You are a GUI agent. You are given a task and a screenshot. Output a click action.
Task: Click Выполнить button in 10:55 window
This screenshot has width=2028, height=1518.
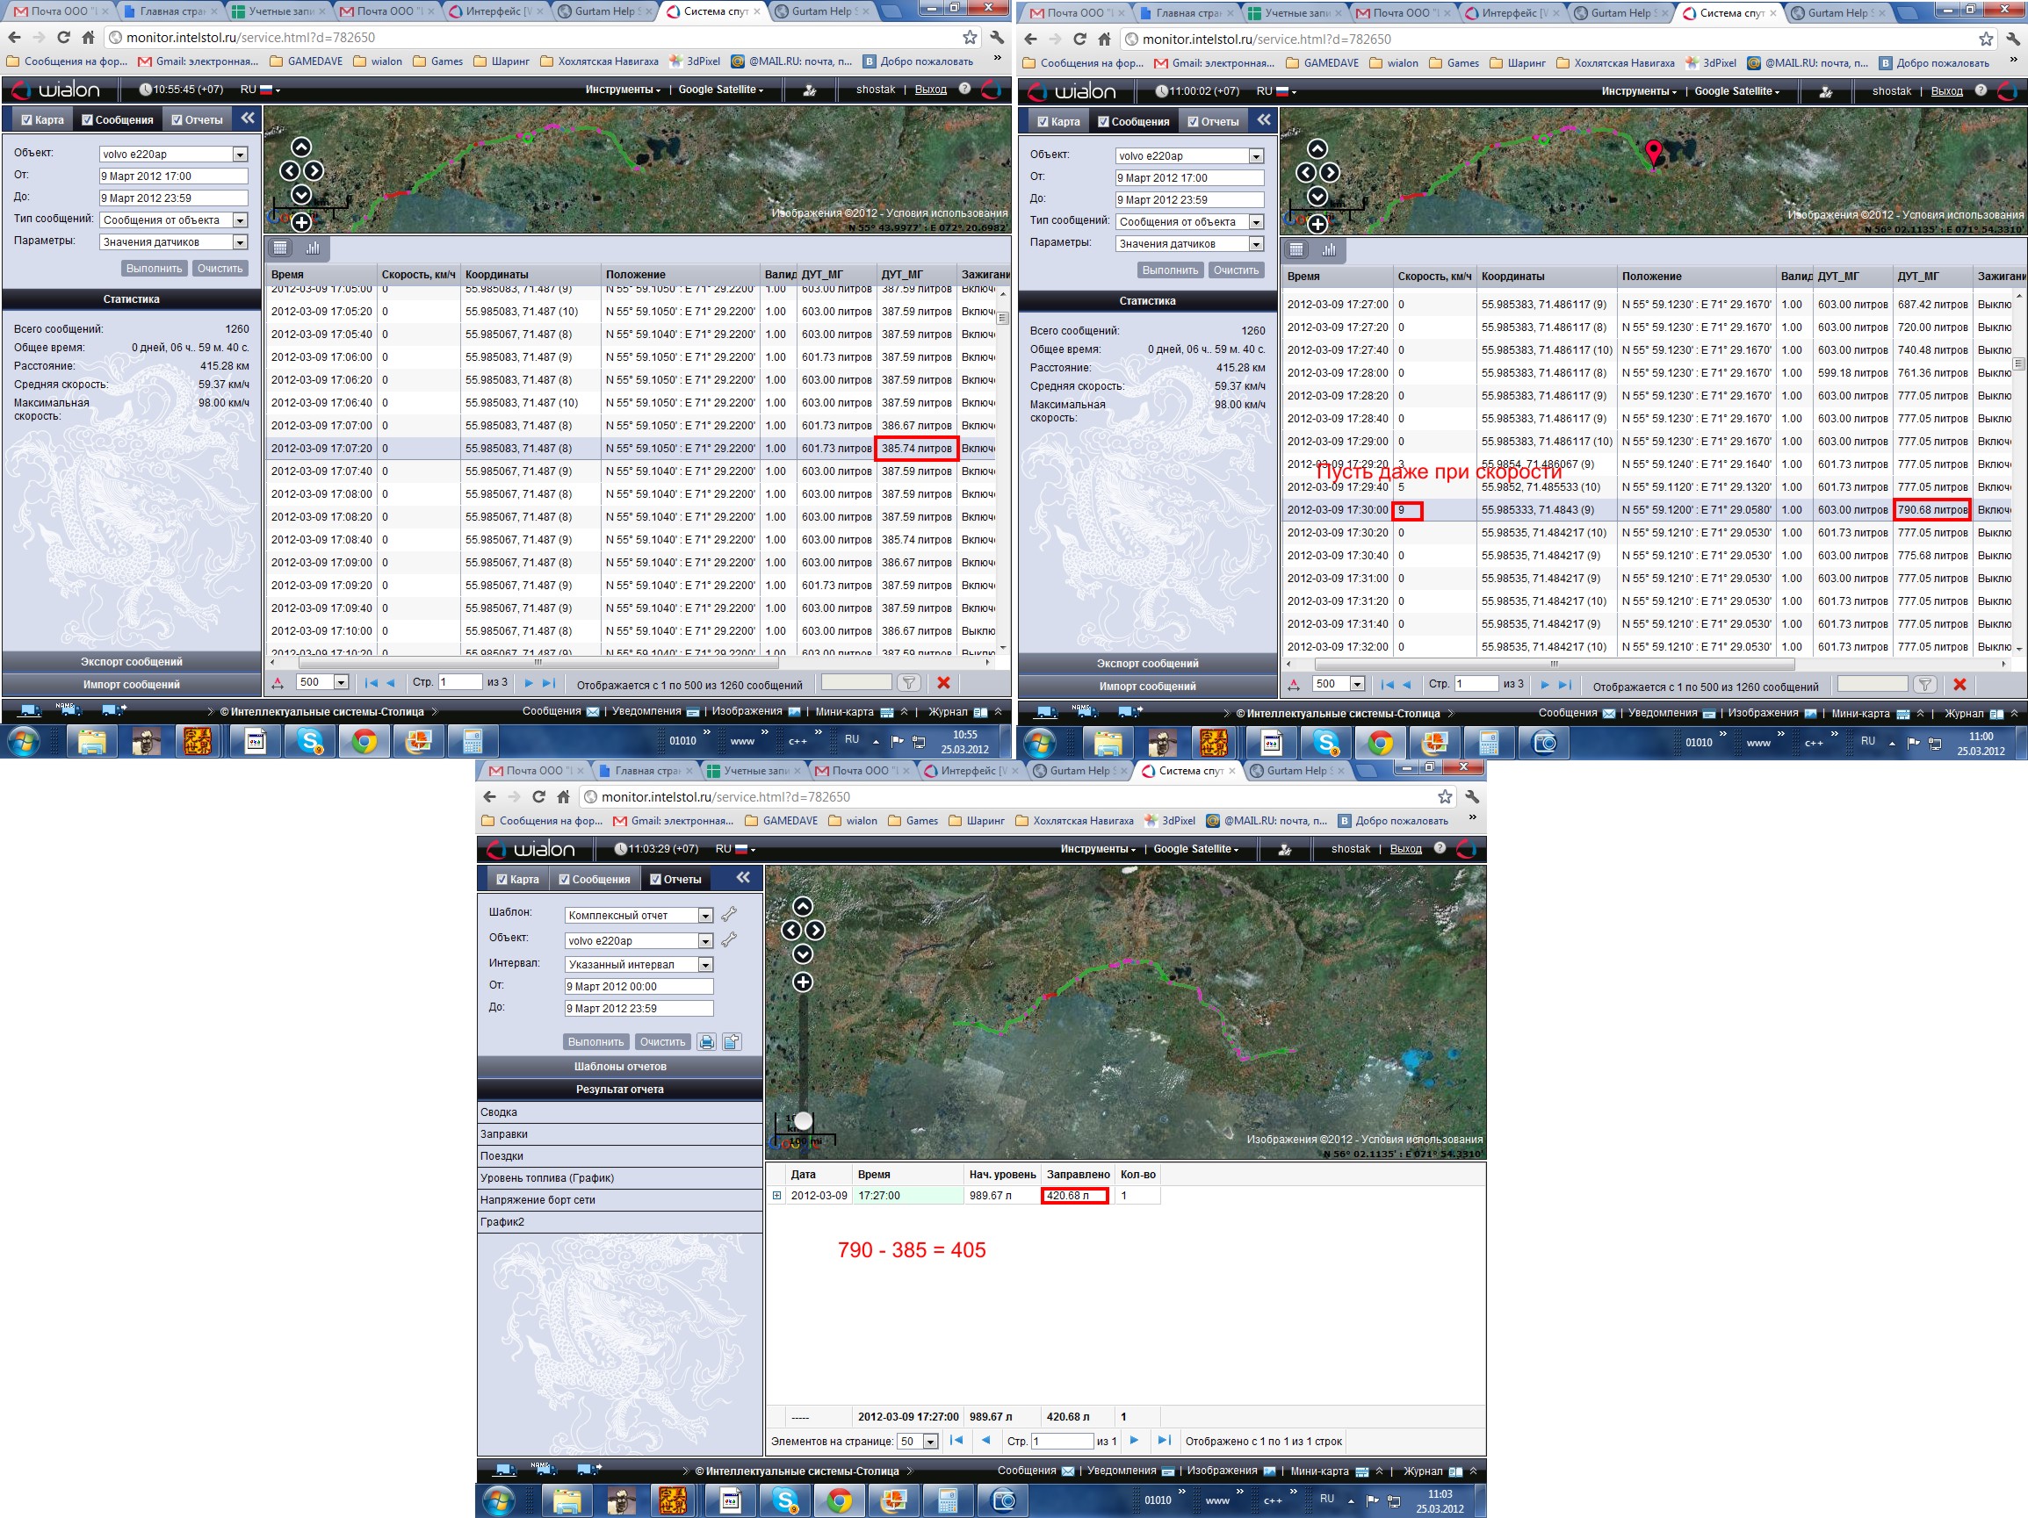(154, 269)
